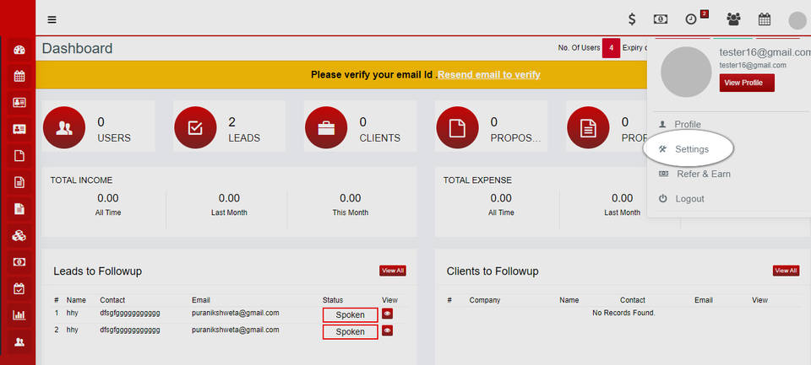Click the Spoken status of second lead

coord(350,332)
